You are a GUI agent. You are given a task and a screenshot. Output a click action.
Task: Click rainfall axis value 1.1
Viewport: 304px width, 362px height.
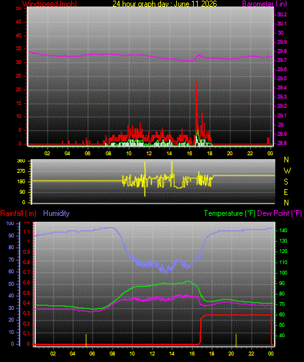click(27, 232)
